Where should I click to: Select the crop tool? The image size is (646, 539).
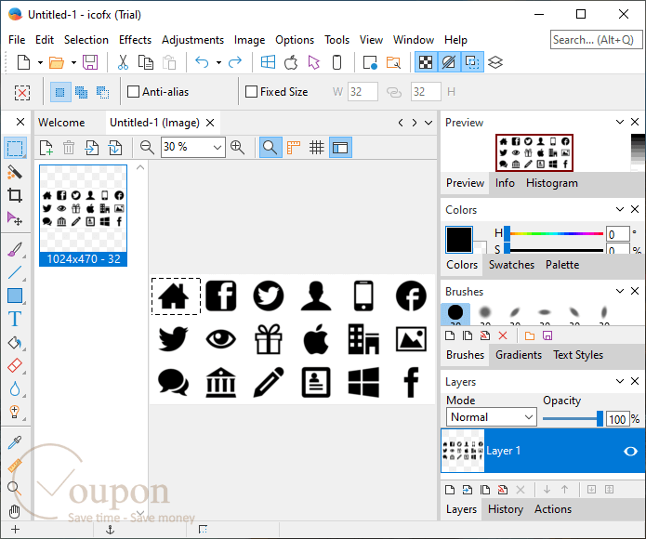pos(15,195)
